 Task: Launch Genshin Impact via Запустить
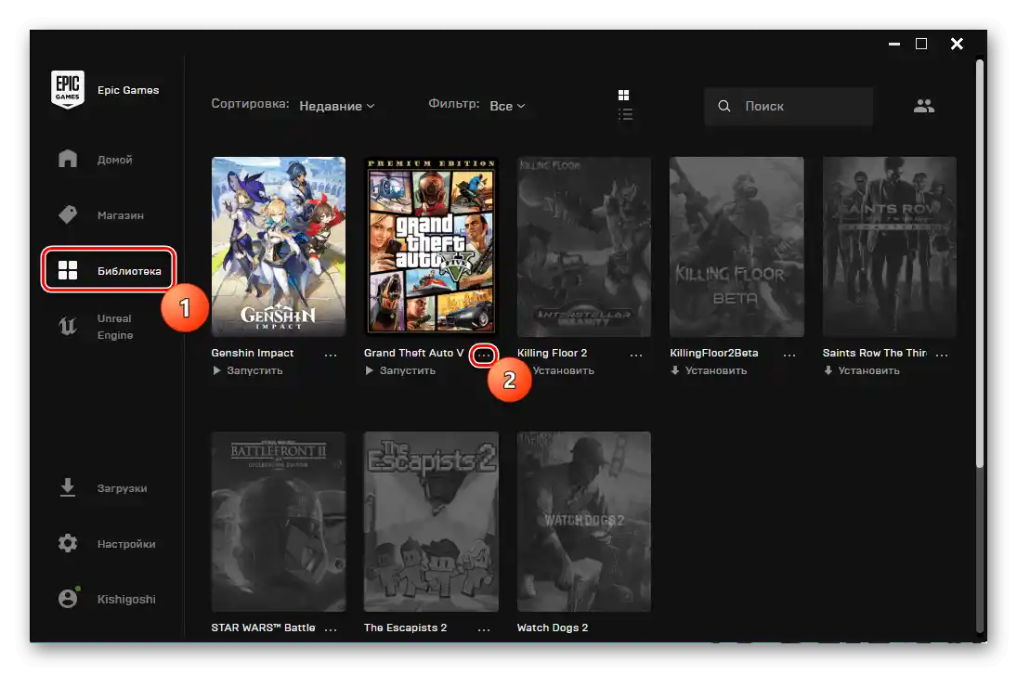(x=247, y=371)
